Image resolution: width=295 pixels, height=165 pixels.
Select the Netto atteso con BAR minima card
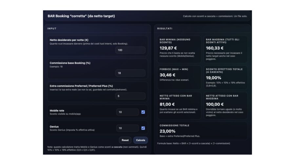(179, 105)
